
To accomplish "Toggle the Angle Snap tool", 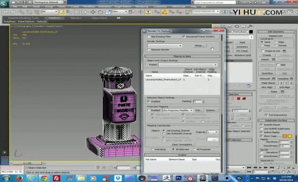I will click(164, 12).
